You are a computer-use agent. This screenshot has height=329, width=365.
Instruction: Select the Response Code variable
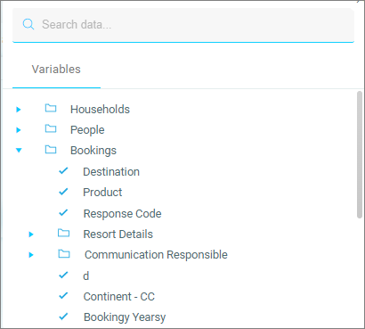[x=122, y=214]
